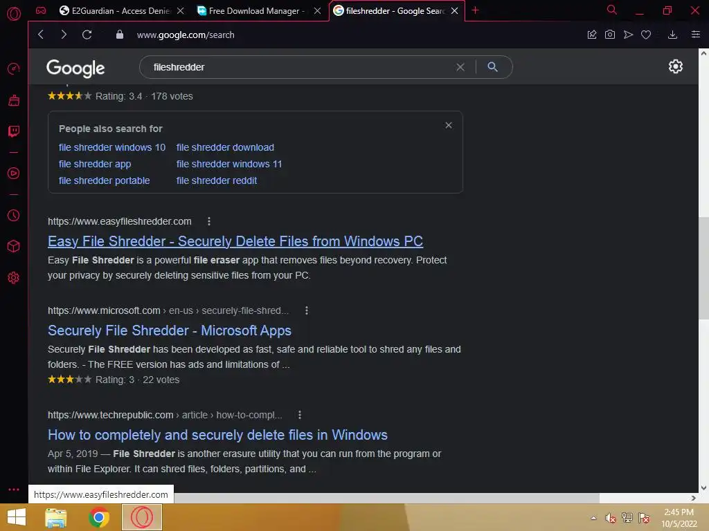Open Google Chrome from taskbar
709x531 pixels.
99,517
